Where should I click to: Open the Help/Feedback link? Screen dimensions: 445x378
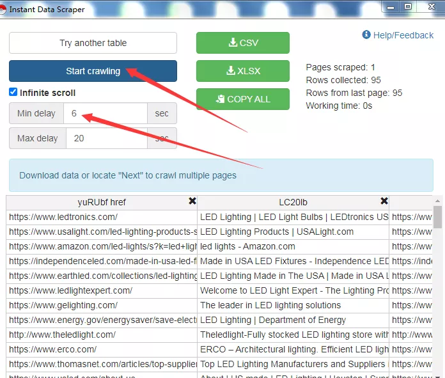pos(403,35)
